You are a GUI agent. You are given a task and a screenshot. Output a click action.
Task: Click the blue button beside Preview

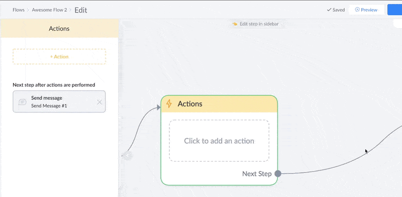(x=394, y=10)
